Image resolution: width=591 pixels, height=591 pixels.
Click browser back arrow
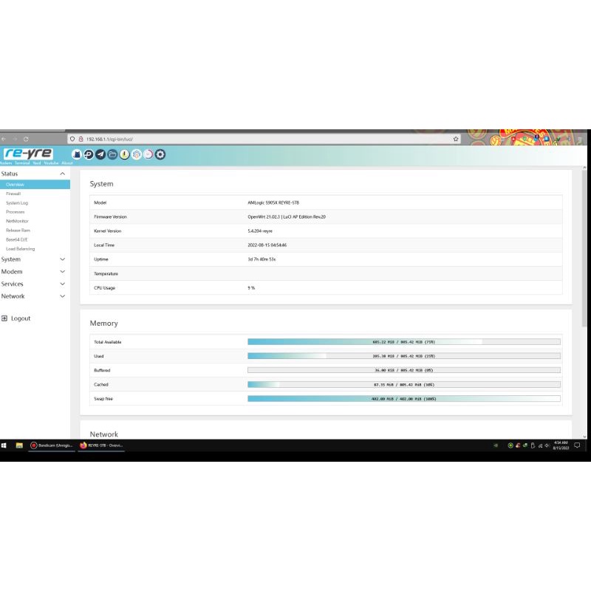pos(4,139)
